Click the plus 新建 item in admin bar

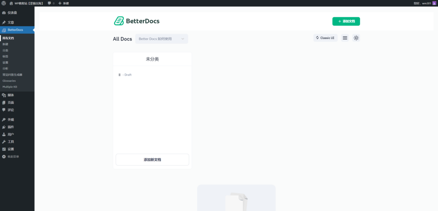(x=63, y=3)
